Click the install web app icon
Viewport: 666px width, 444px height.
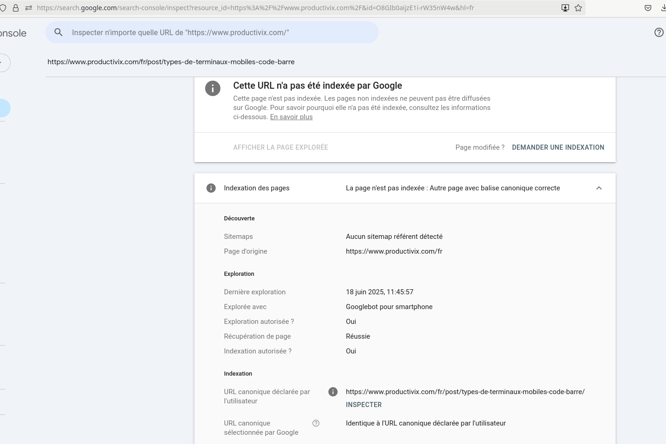click(x=565, y=8)
